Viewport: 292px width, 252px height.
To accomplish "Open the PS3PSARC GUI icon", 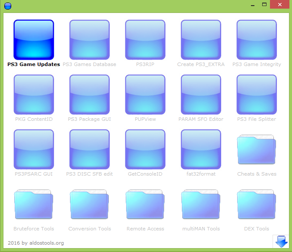I will [x=34, y=149].
